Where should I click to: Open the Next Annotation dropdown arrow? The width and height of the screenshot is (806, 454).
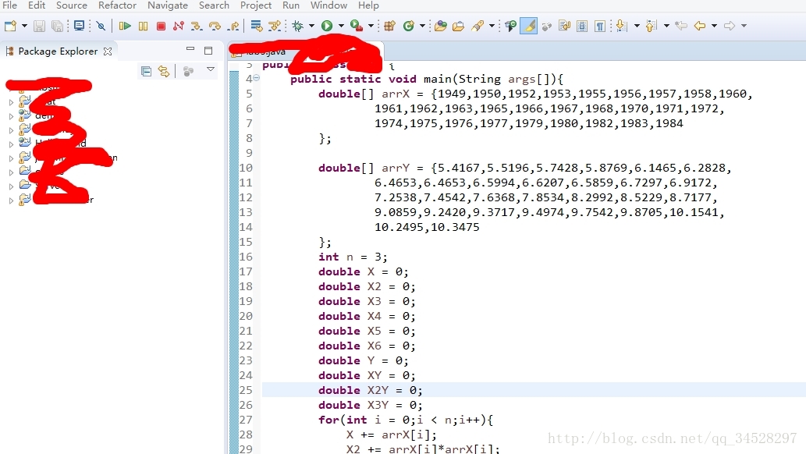pyautogui.click(x=637, y=26)
